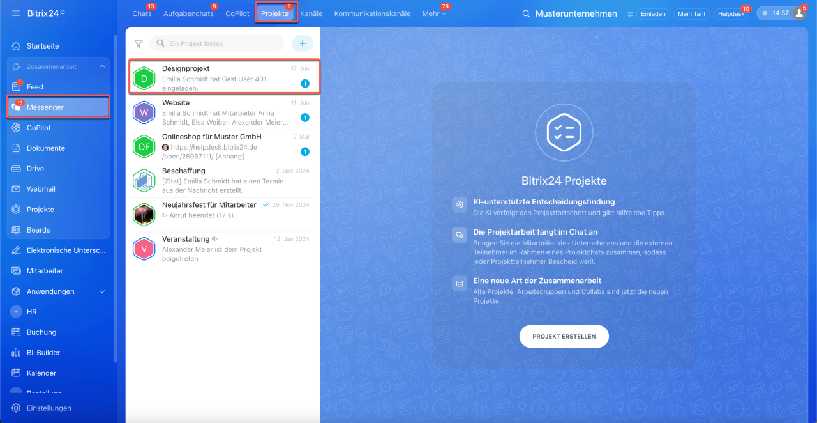This screenshot has width=817, height=423.
Task: Open the Beschaffung project chat
Action: pos(222,181)
